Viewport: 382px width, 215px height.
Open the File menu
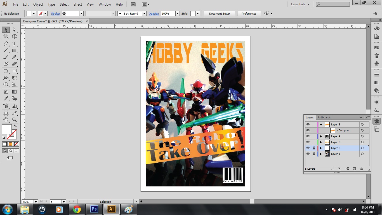click(16, 4)
